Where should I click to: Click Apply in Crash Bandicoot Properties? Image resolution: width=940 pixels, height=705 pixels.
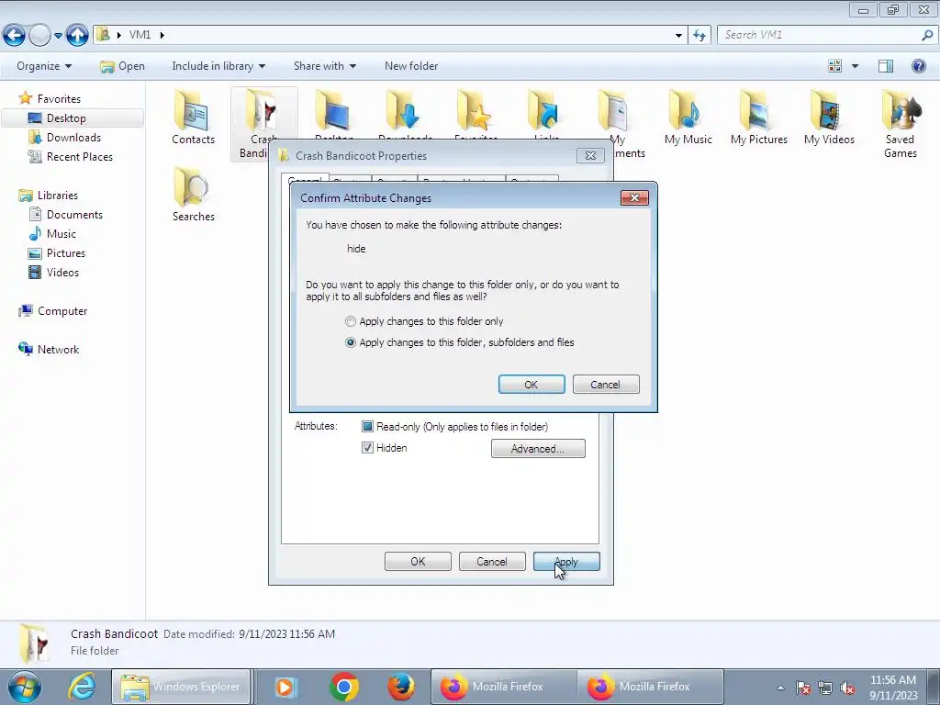coord(566,562)
